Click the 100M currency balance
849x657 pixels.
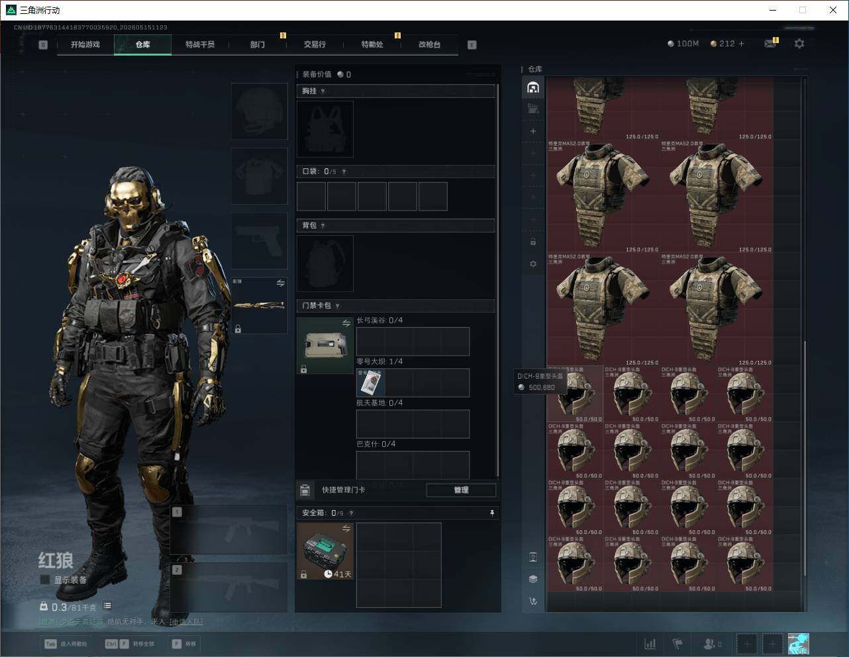pyautogui.click(x=683, y=44)
